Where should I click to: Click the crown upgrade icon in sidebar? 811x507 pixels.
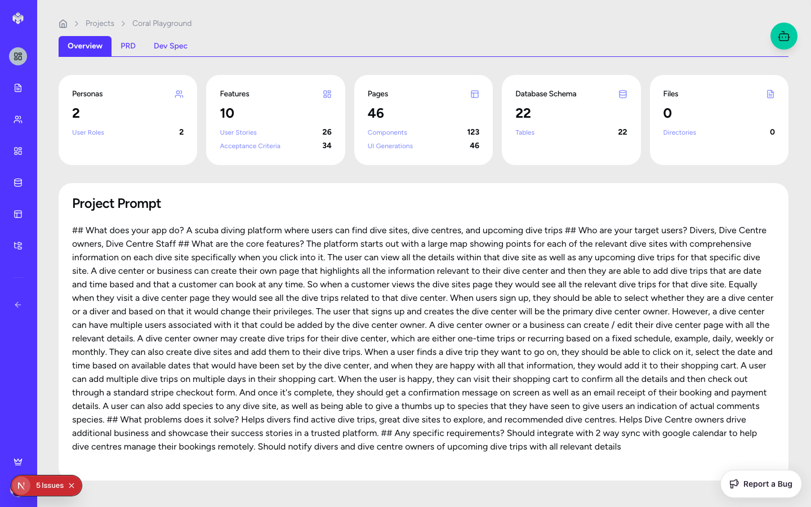coord(18,462)
